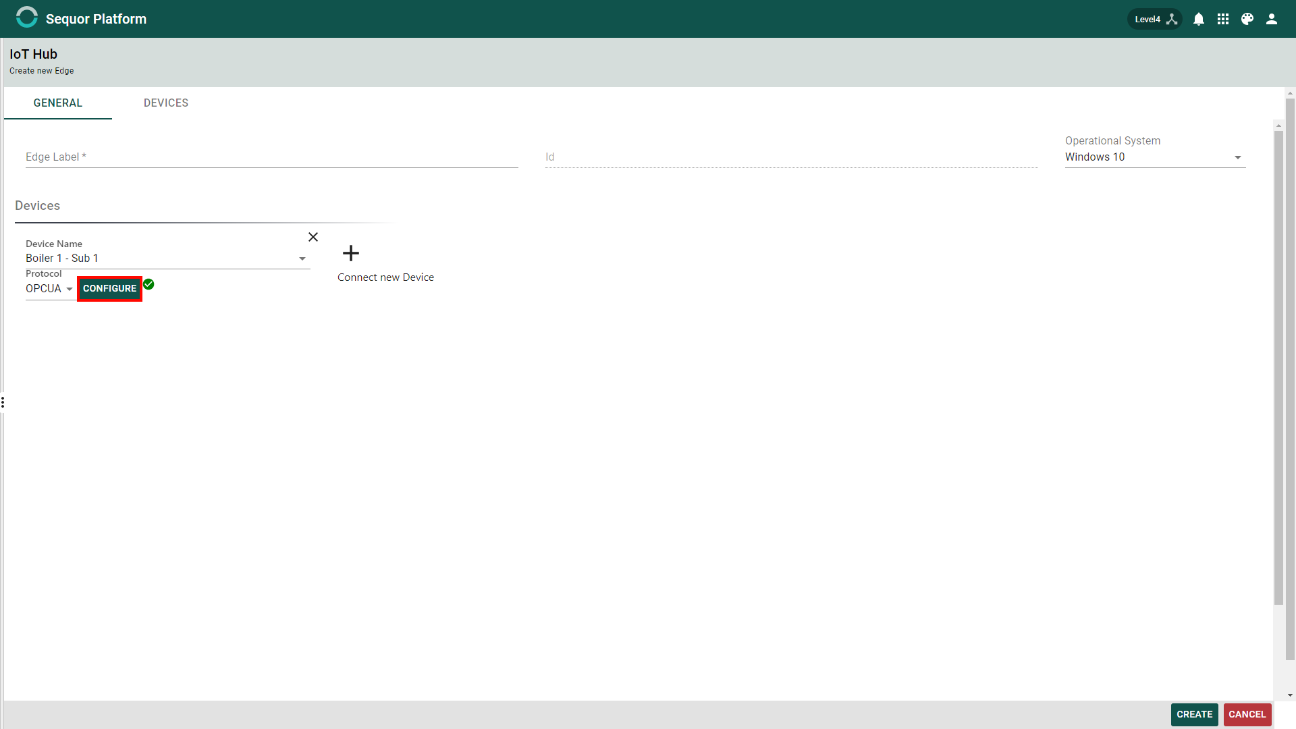Remove the Boiler 1 - Sub 1 device
The image size is (1296, 729).
[x=313, y=237]
